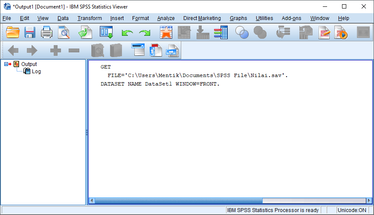
Task: Click the DATASET NAME line in log
Action: tap(160, 84)
